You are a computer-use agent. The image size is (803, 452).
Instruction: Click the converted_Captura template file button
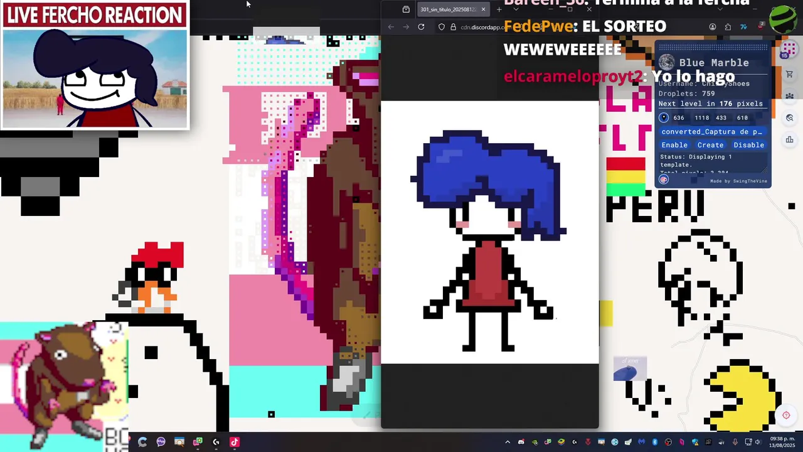pyautogui.click(x=712, y=132)
